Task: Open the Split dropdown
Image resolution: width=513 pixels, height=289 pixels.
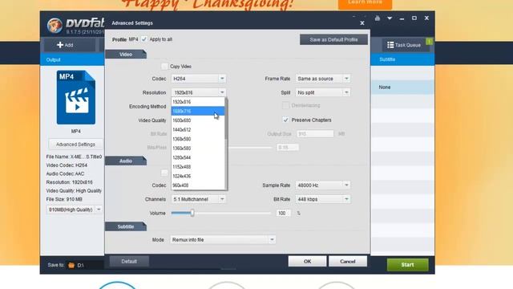Action: click(322, 93)
